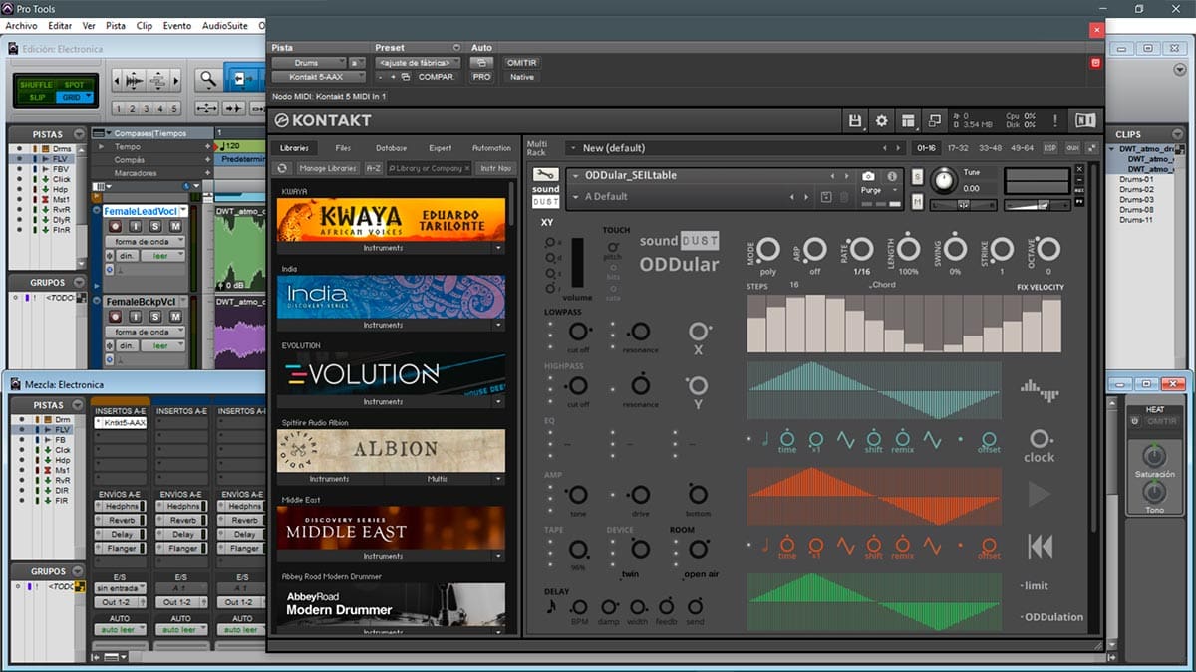This screenshot has width=1196, height=672.
Task: Save snapshot with floppy disk icon
Action: [826, 197]
